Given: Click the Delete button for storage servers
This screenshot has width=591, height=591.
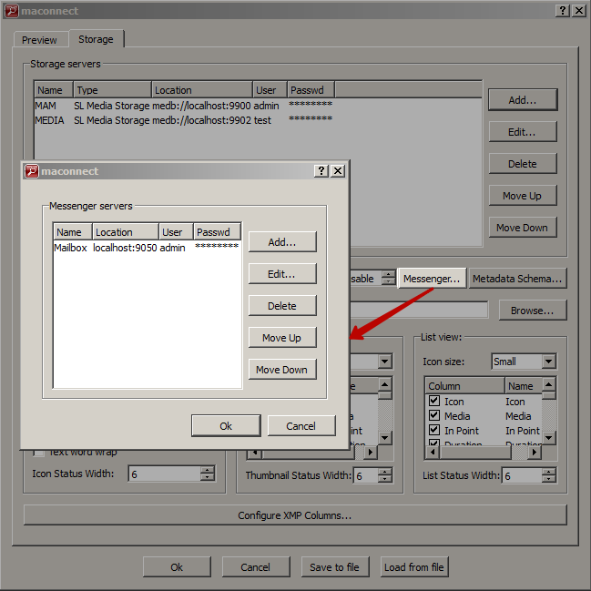Looking at the screenshot, I should tap(523, 164).
